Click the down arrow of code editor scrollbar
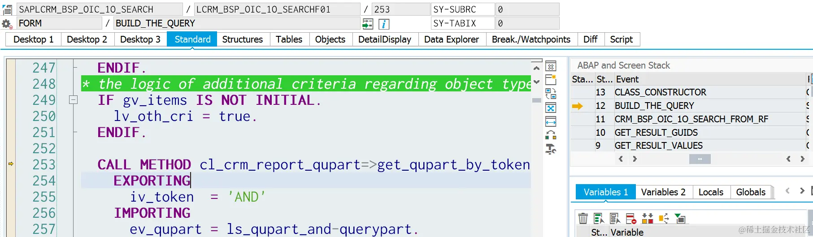The width and height of the screenshot is (813, 237). pyautogui.click(x=536, y=82)
